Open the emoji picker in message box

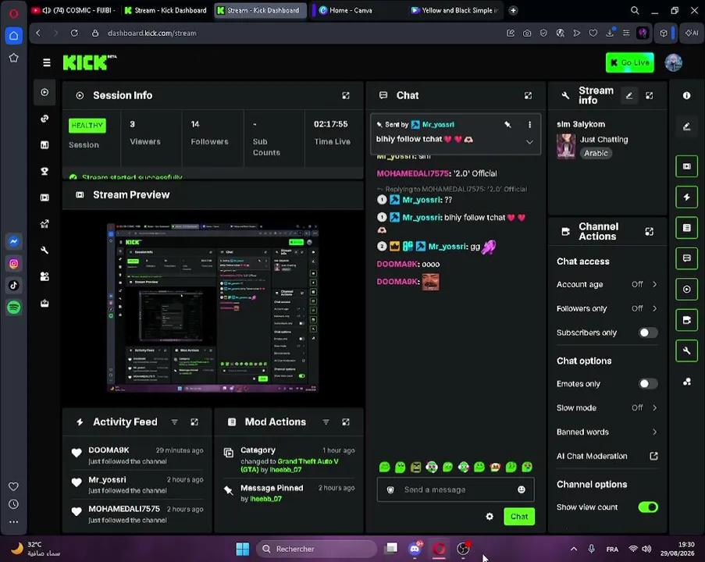pos(521,489)
